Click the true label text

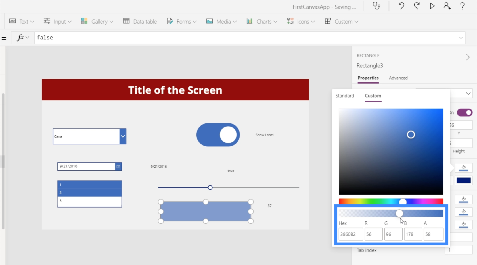coord(231,171)
